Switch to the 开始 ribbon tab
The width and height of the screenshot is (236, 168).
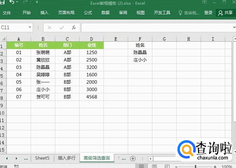27,13
